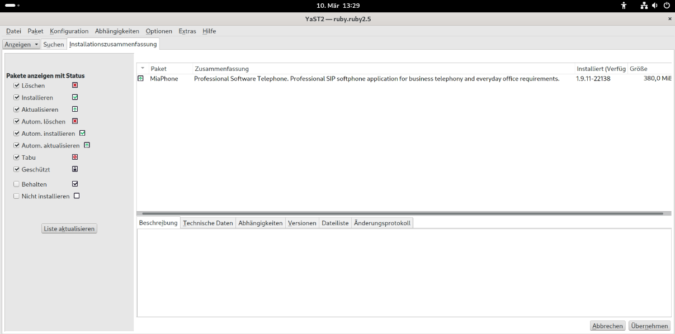
Task: Click the power icon in top bar
Action: [x=667, y=6]
